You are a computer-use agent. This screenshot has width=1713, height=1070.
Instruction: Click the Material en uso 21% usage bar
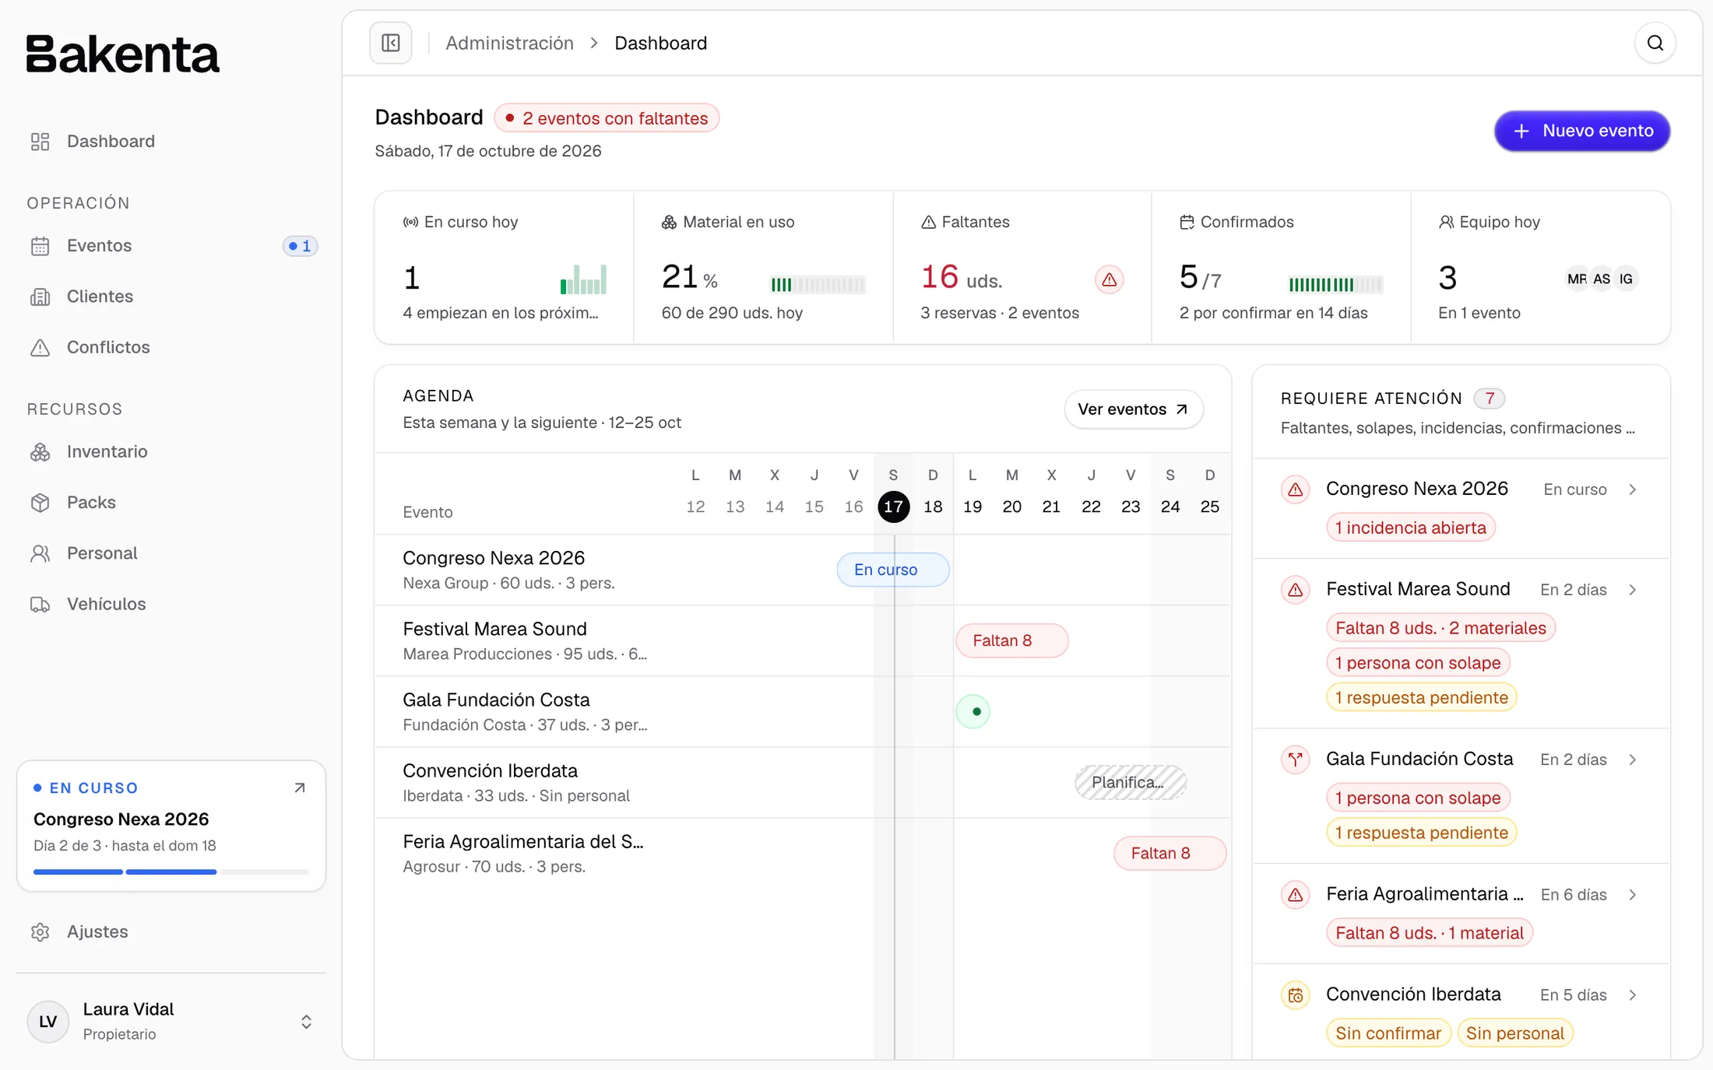pyautogui.click(x=818, y=284)
